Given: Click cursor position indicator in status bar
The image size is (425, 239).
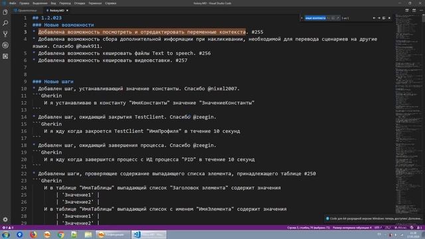Looking at the screenshot, I should pos(308,228).
